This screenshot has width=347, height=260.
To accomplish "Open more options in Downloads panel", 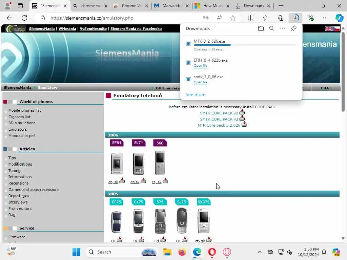I will tap(282, 28).
